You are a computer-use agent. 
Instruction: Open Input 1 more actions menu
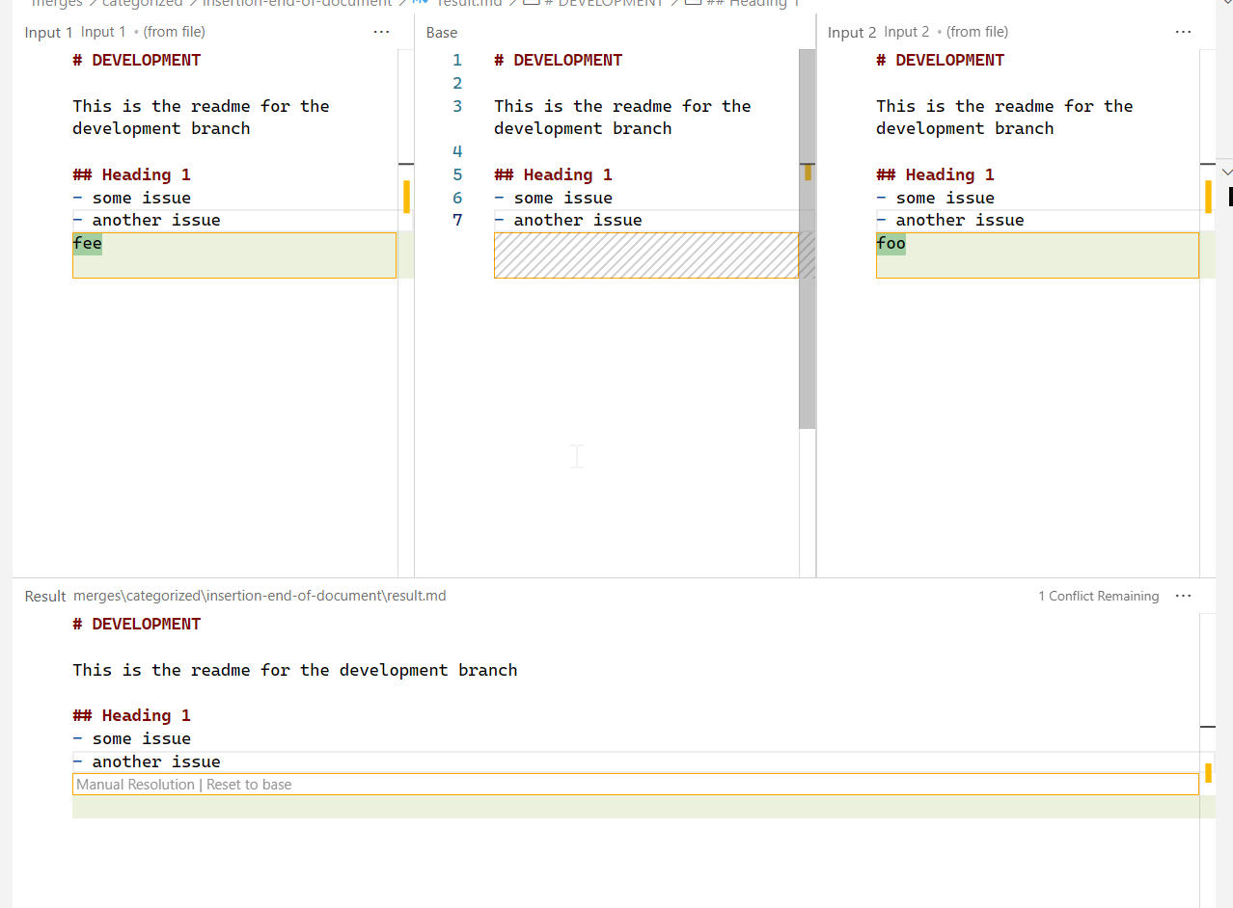coord(381,32)
